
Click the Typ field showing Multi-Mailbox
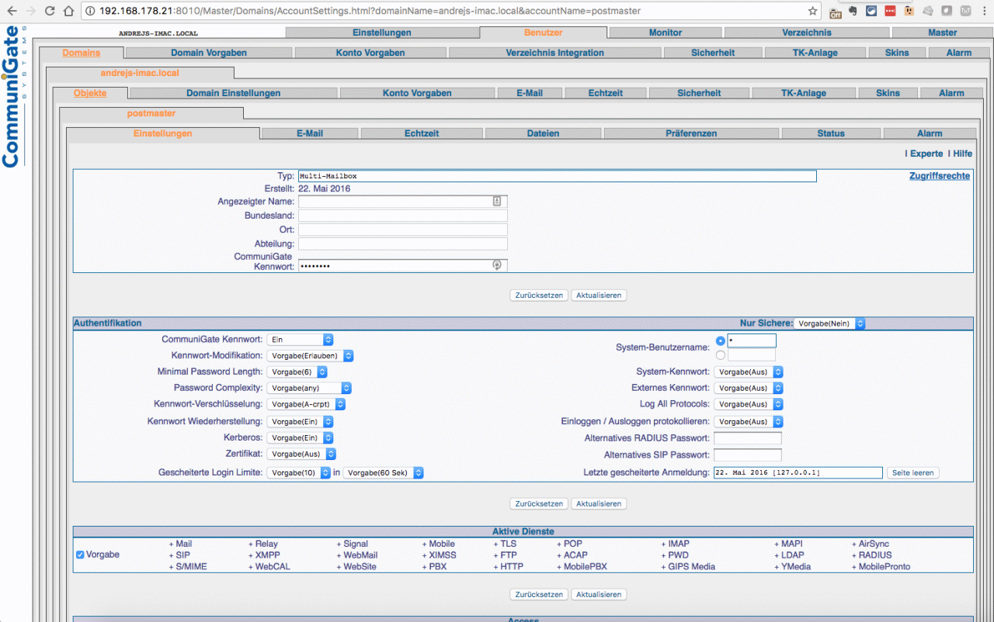point(558,176)
